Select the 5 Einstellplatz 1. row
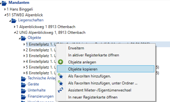 tap(41, 67)
